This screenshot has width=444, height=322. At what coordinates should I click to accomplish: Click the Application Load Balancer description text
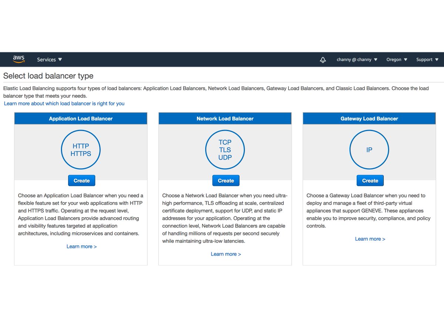click(x=81, y=214)
